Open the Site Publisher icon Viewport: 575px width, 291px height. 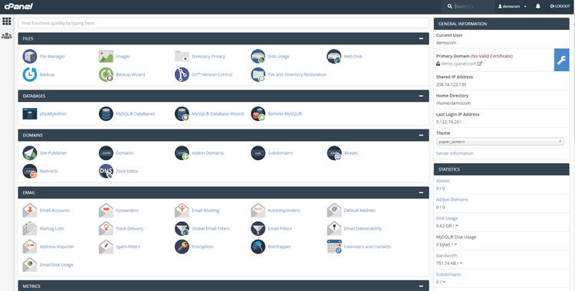pyautogui.click(x=30, y=153)
